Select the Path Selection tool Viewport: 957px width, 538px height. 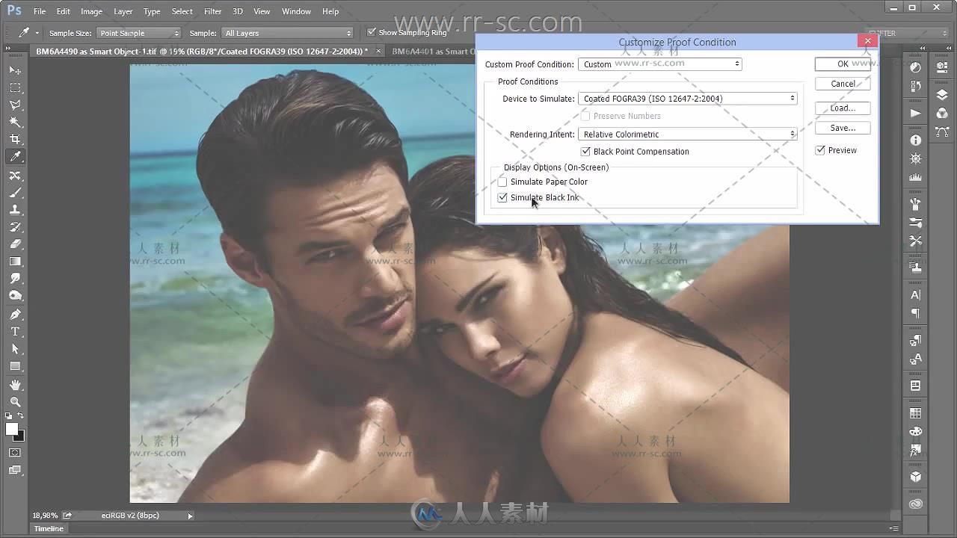tap(15, 349)
